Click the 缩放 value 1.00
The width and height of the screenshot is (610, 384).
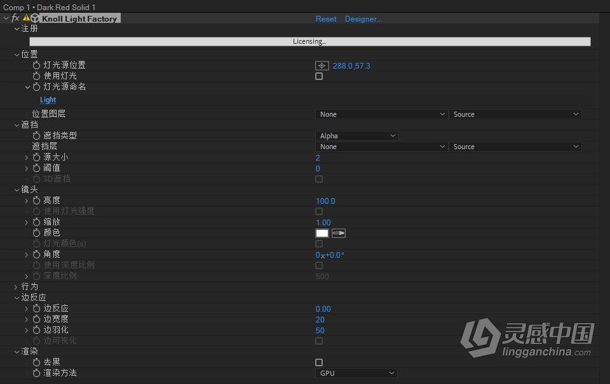(323, 223)
